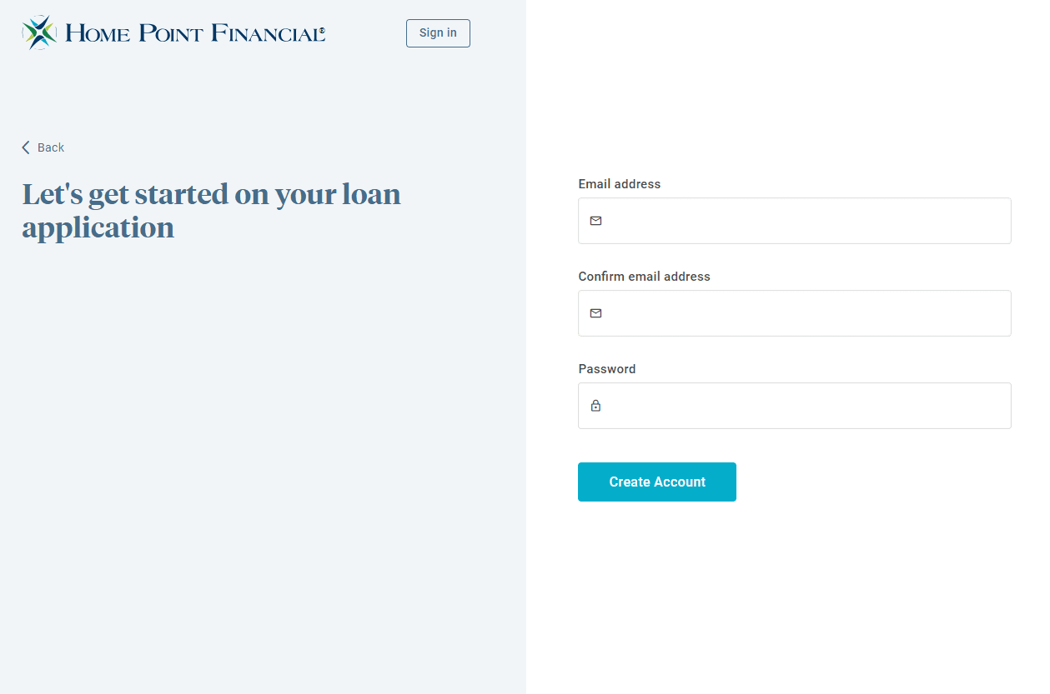Focus the Confirm email address field

(x=792, y=313)
